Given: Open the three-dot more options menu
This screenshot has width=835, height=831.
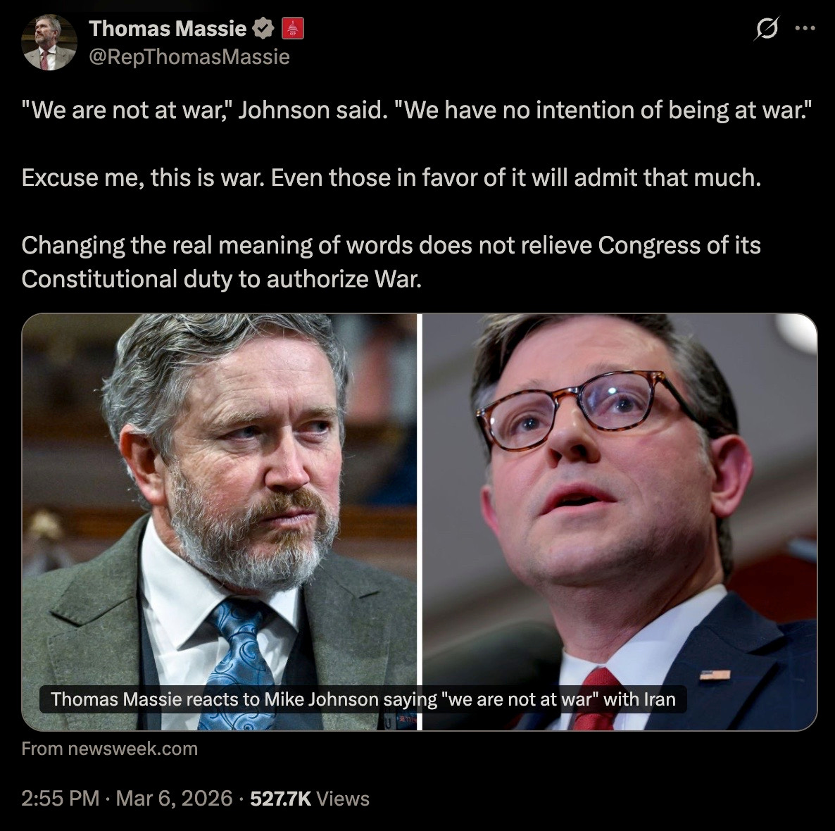Looking at the screenshot, I should 805,28.
